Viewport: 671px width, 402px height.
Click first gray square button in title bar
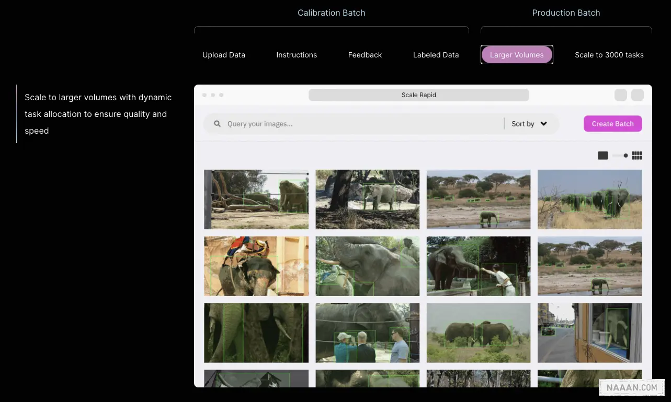[x=621, y=95]
